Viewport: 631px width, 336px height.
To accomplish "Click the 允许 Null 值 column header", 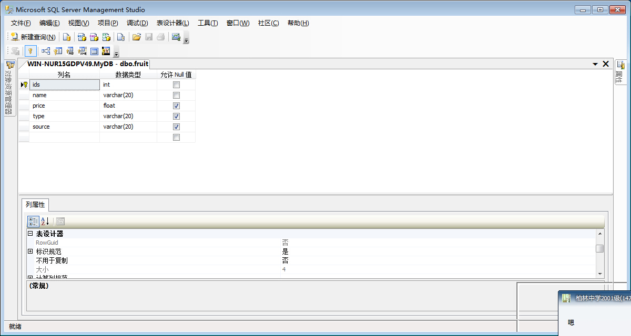I will pyautogui.click(x=176, y=75).
